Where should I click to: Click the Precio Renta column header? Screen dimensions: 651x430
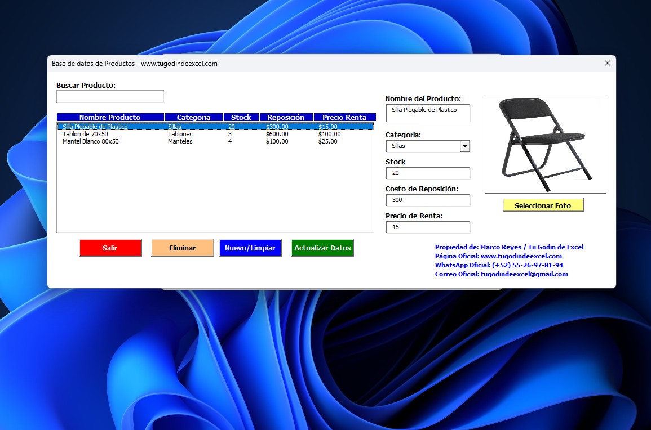pyautogui.click(x=344, y=117)
